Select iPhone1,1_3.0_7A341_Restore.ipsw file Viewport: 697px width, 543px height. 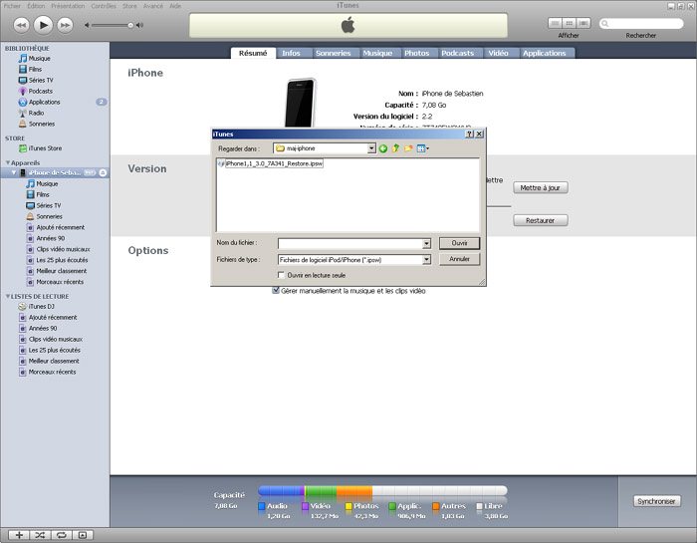click(270, 163)
